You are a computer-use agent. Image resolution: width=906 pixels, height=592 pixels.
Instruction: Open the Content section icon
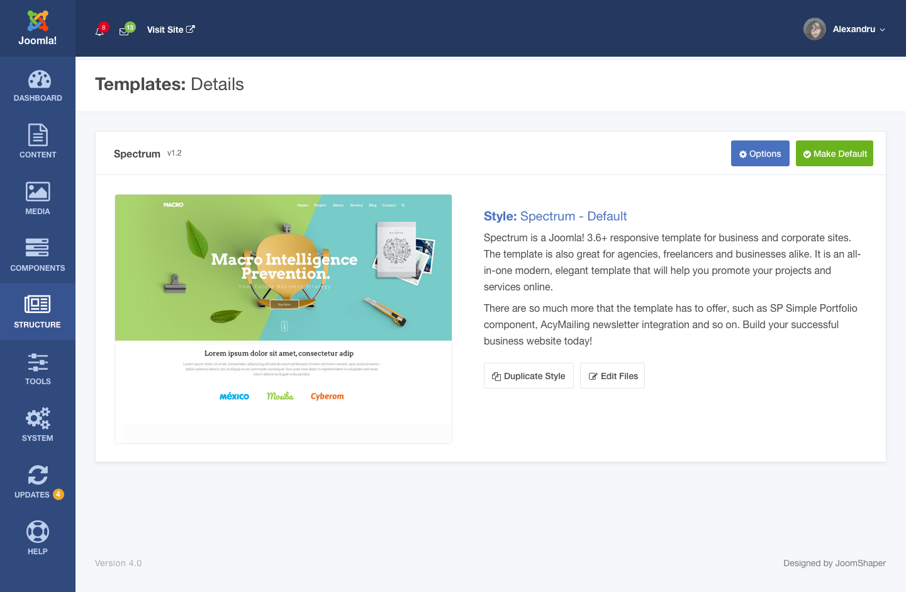pos(38,135)
